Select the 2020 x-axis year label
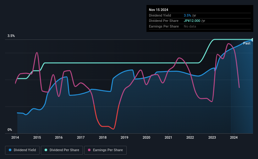 pyautogui.click(x=146, y=137)
